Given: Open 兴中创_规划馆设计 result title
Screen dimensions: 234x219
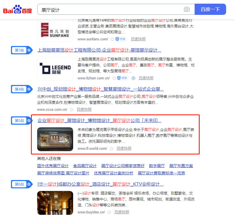Looking at the screenshot, I should [101, 89].
